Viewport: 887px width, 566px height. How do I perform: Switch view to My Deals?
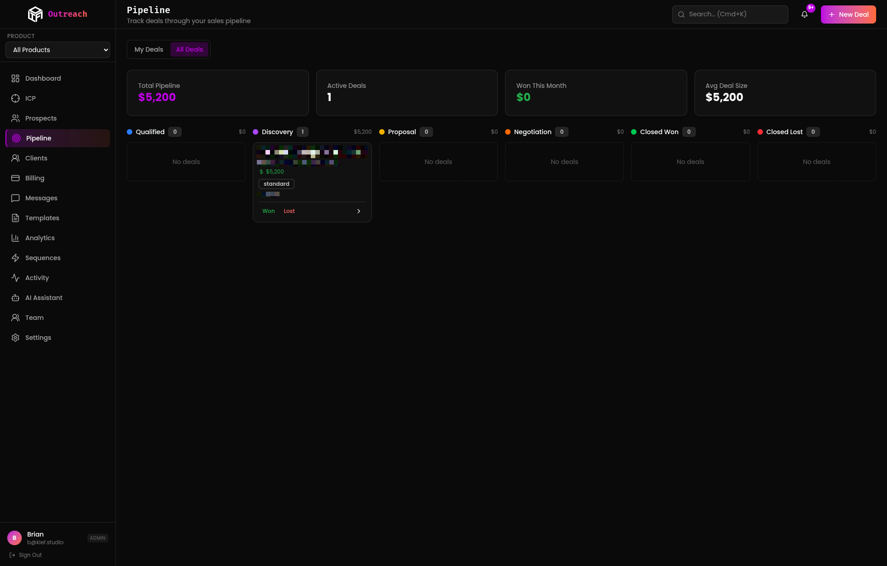pyautogui.click(x=149, y=49)
